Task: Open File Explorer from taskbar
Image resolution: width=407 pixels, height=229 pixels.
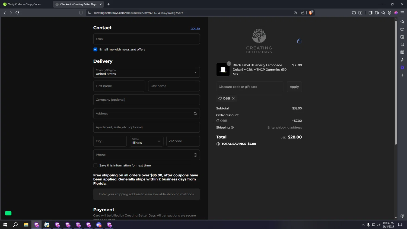Action: tap(26, 225)
